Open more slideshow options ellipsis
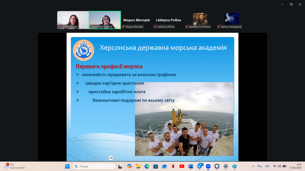The image size is (305, 171). tap(118, 158)
